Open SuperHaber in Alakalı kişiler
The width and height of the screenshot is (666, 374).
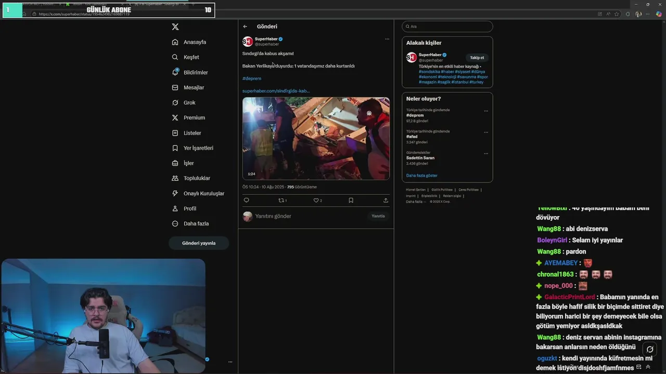coord(430,55)
